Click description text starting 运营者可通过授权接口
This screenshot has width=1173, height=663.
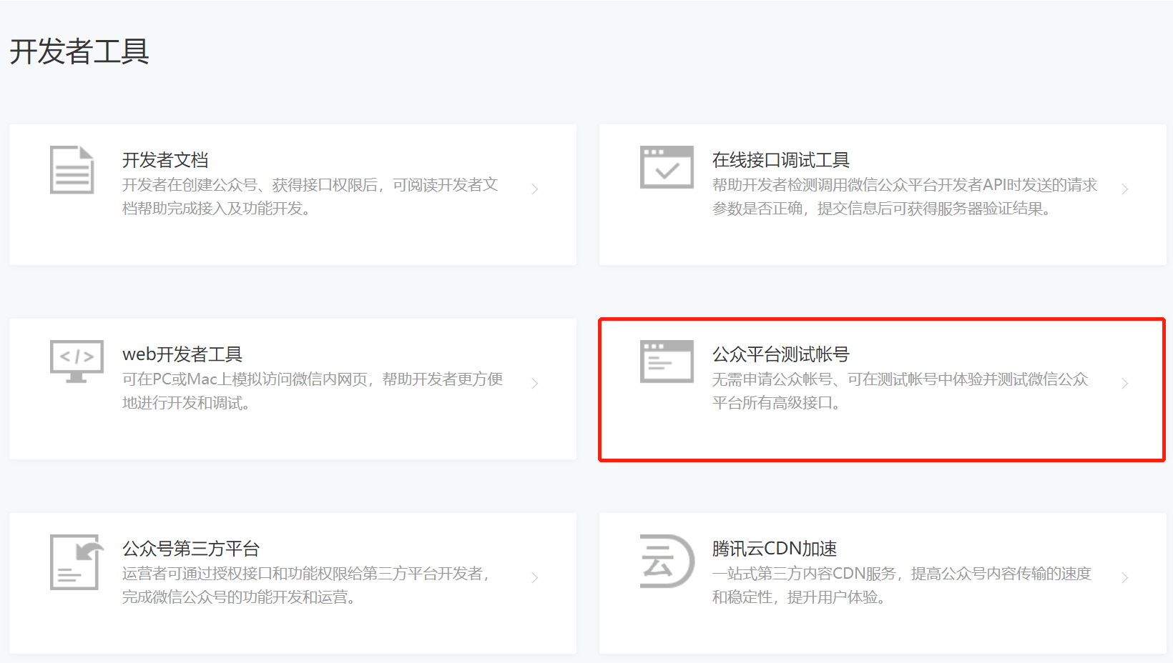[306, 585]
